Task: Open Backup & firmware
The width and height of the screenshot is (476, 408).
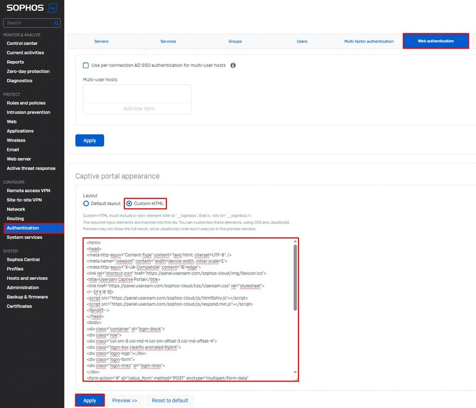Action: click(28, 297)
